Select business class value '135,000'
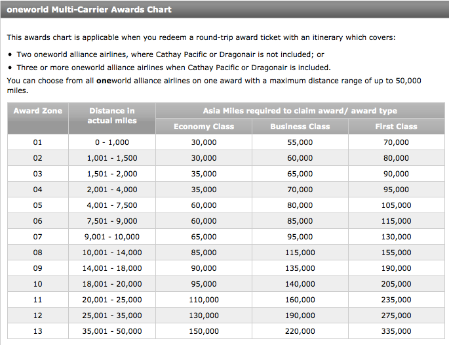The image size is (449, 345). 300,268
